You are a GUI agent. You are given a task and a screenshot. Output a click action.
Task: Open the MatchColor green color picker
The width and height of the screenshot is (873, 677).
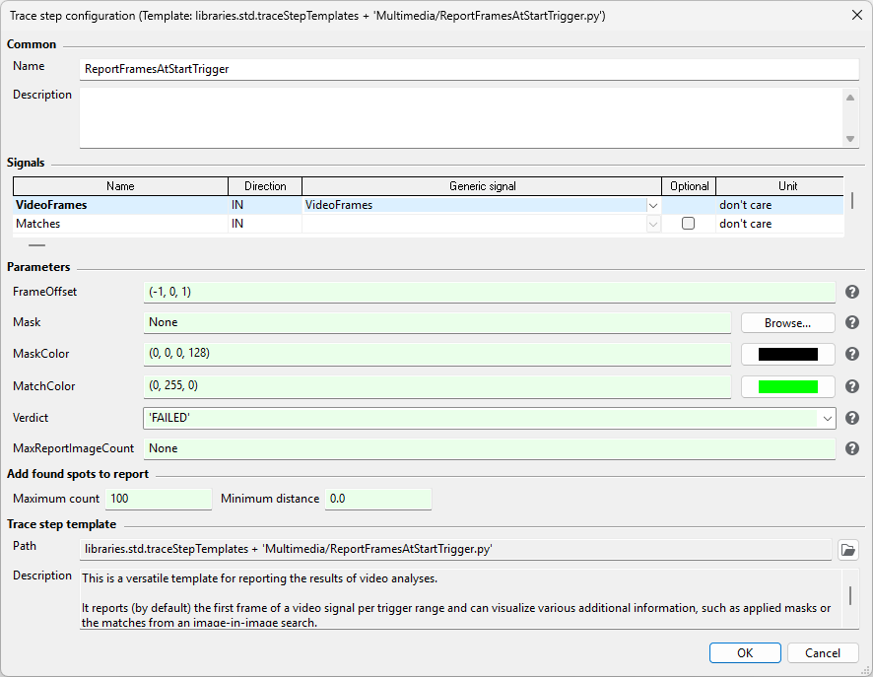[788, 386]
